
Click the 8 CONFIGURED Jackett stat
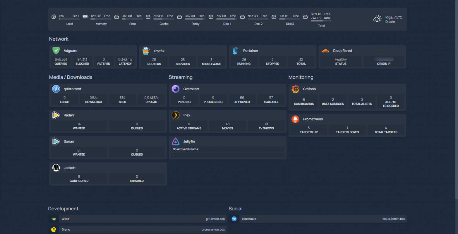(79, 179)
